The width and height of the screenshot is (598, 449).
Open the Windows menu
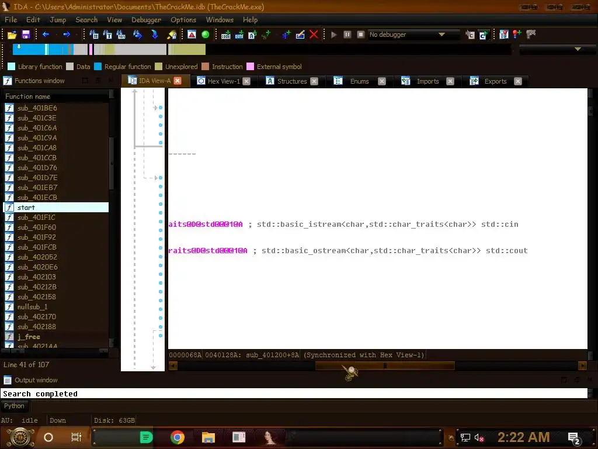coord(220,20)
